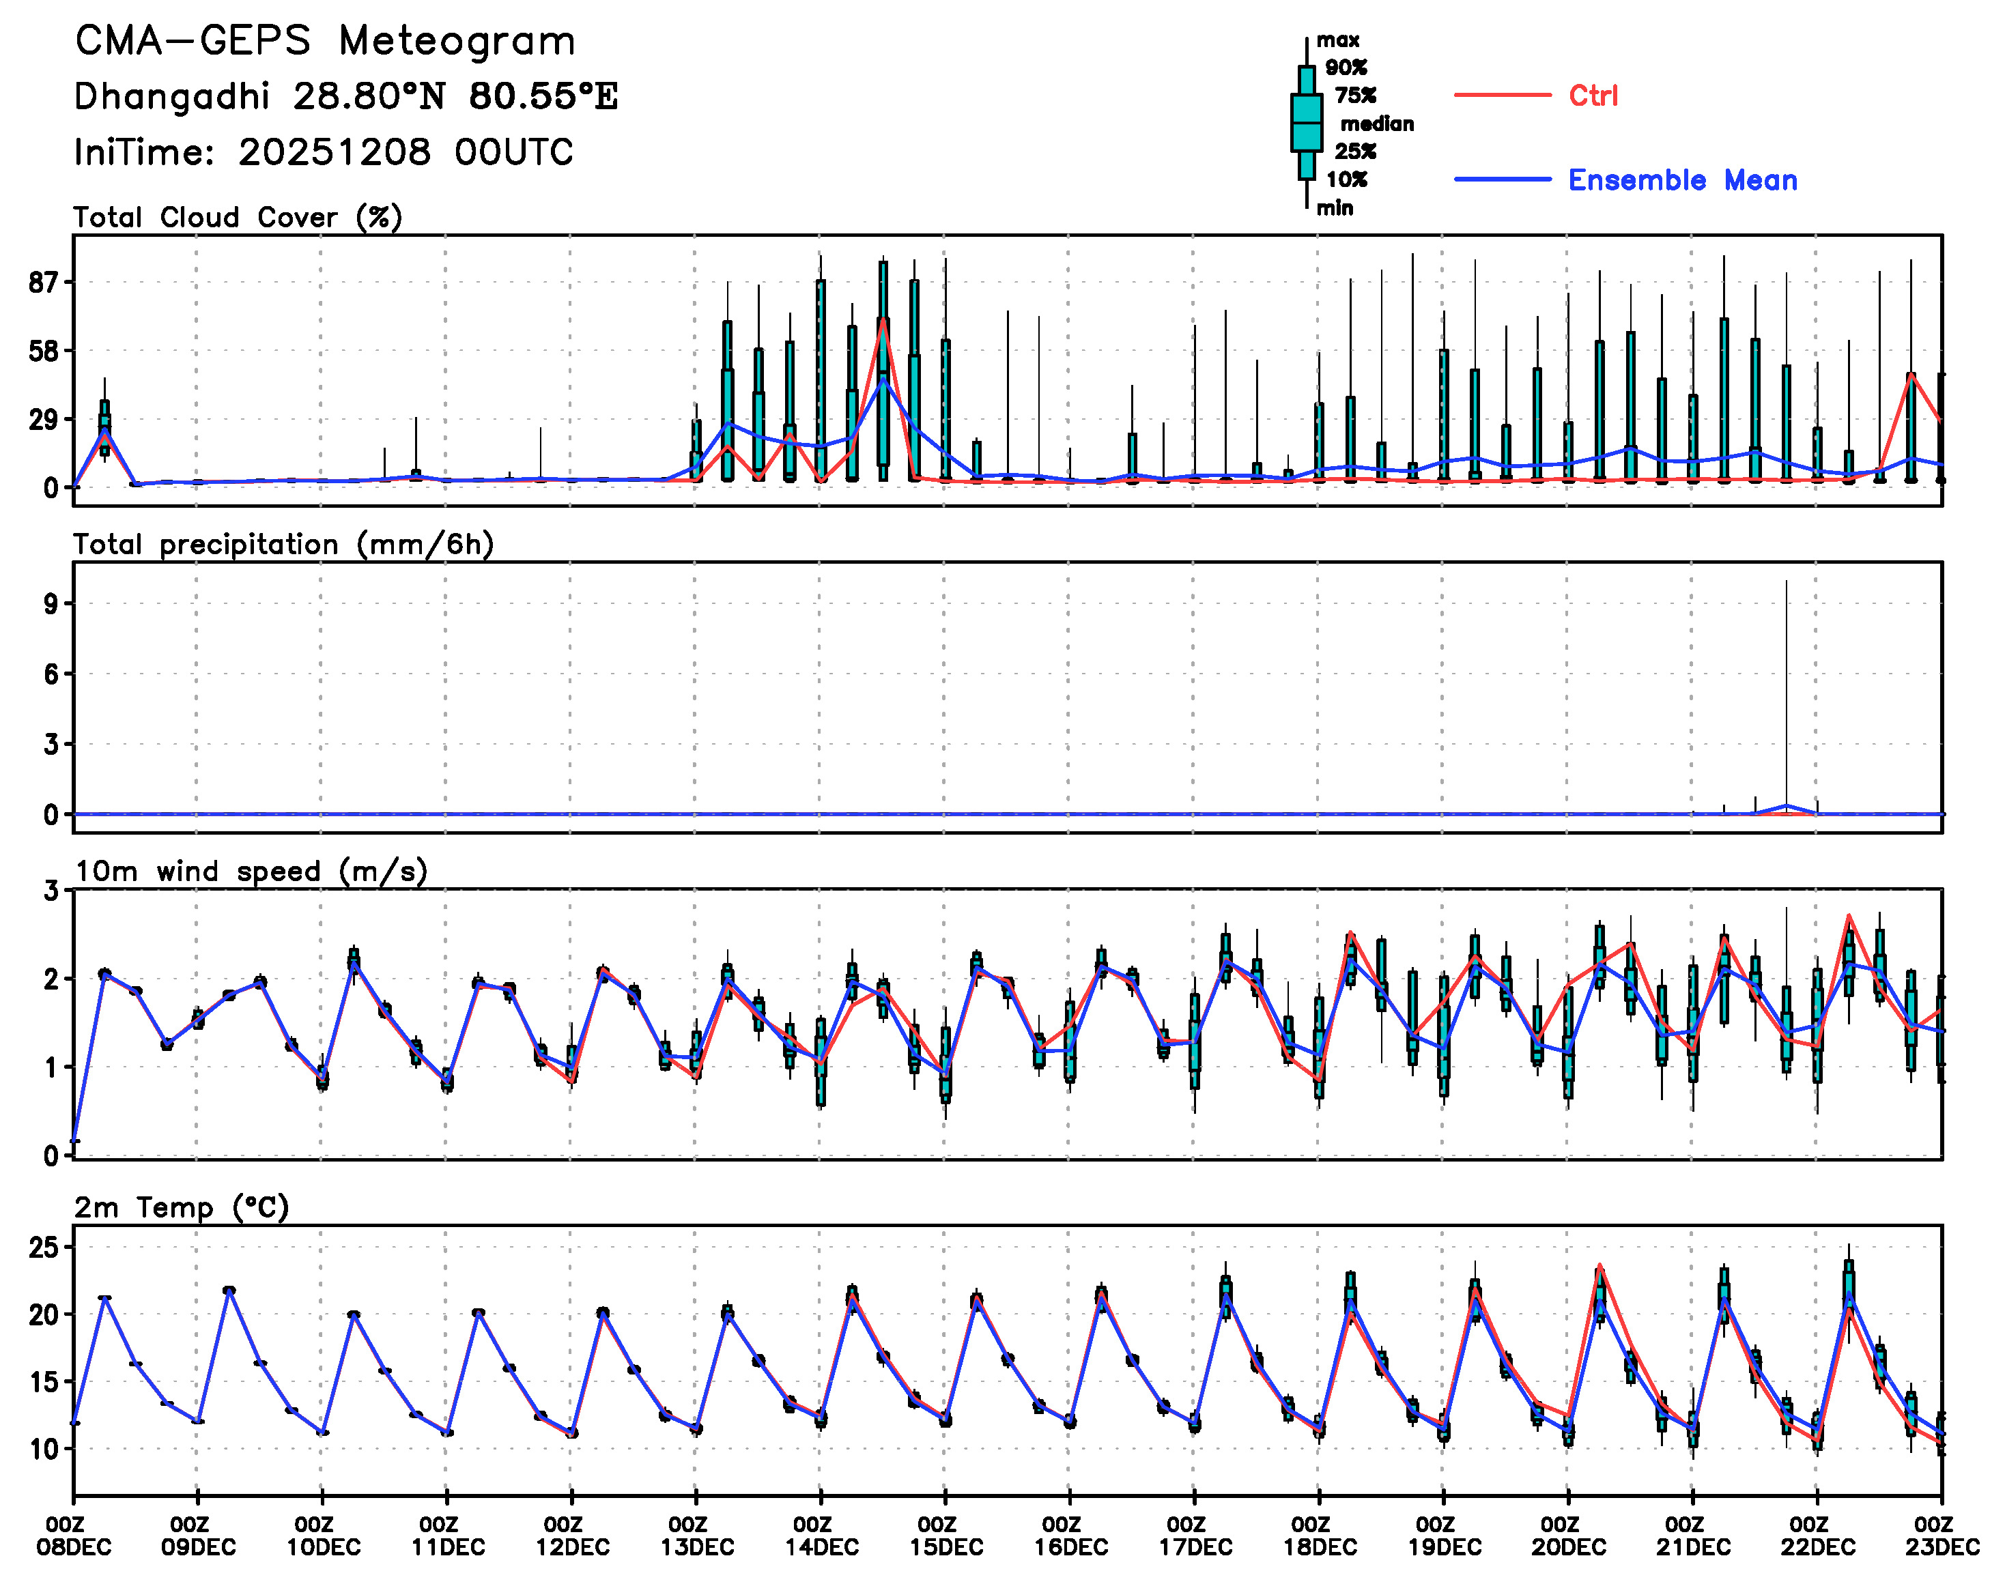
Task: Click the Total Cloud Cover panel title
Action: tap(238, 218)
